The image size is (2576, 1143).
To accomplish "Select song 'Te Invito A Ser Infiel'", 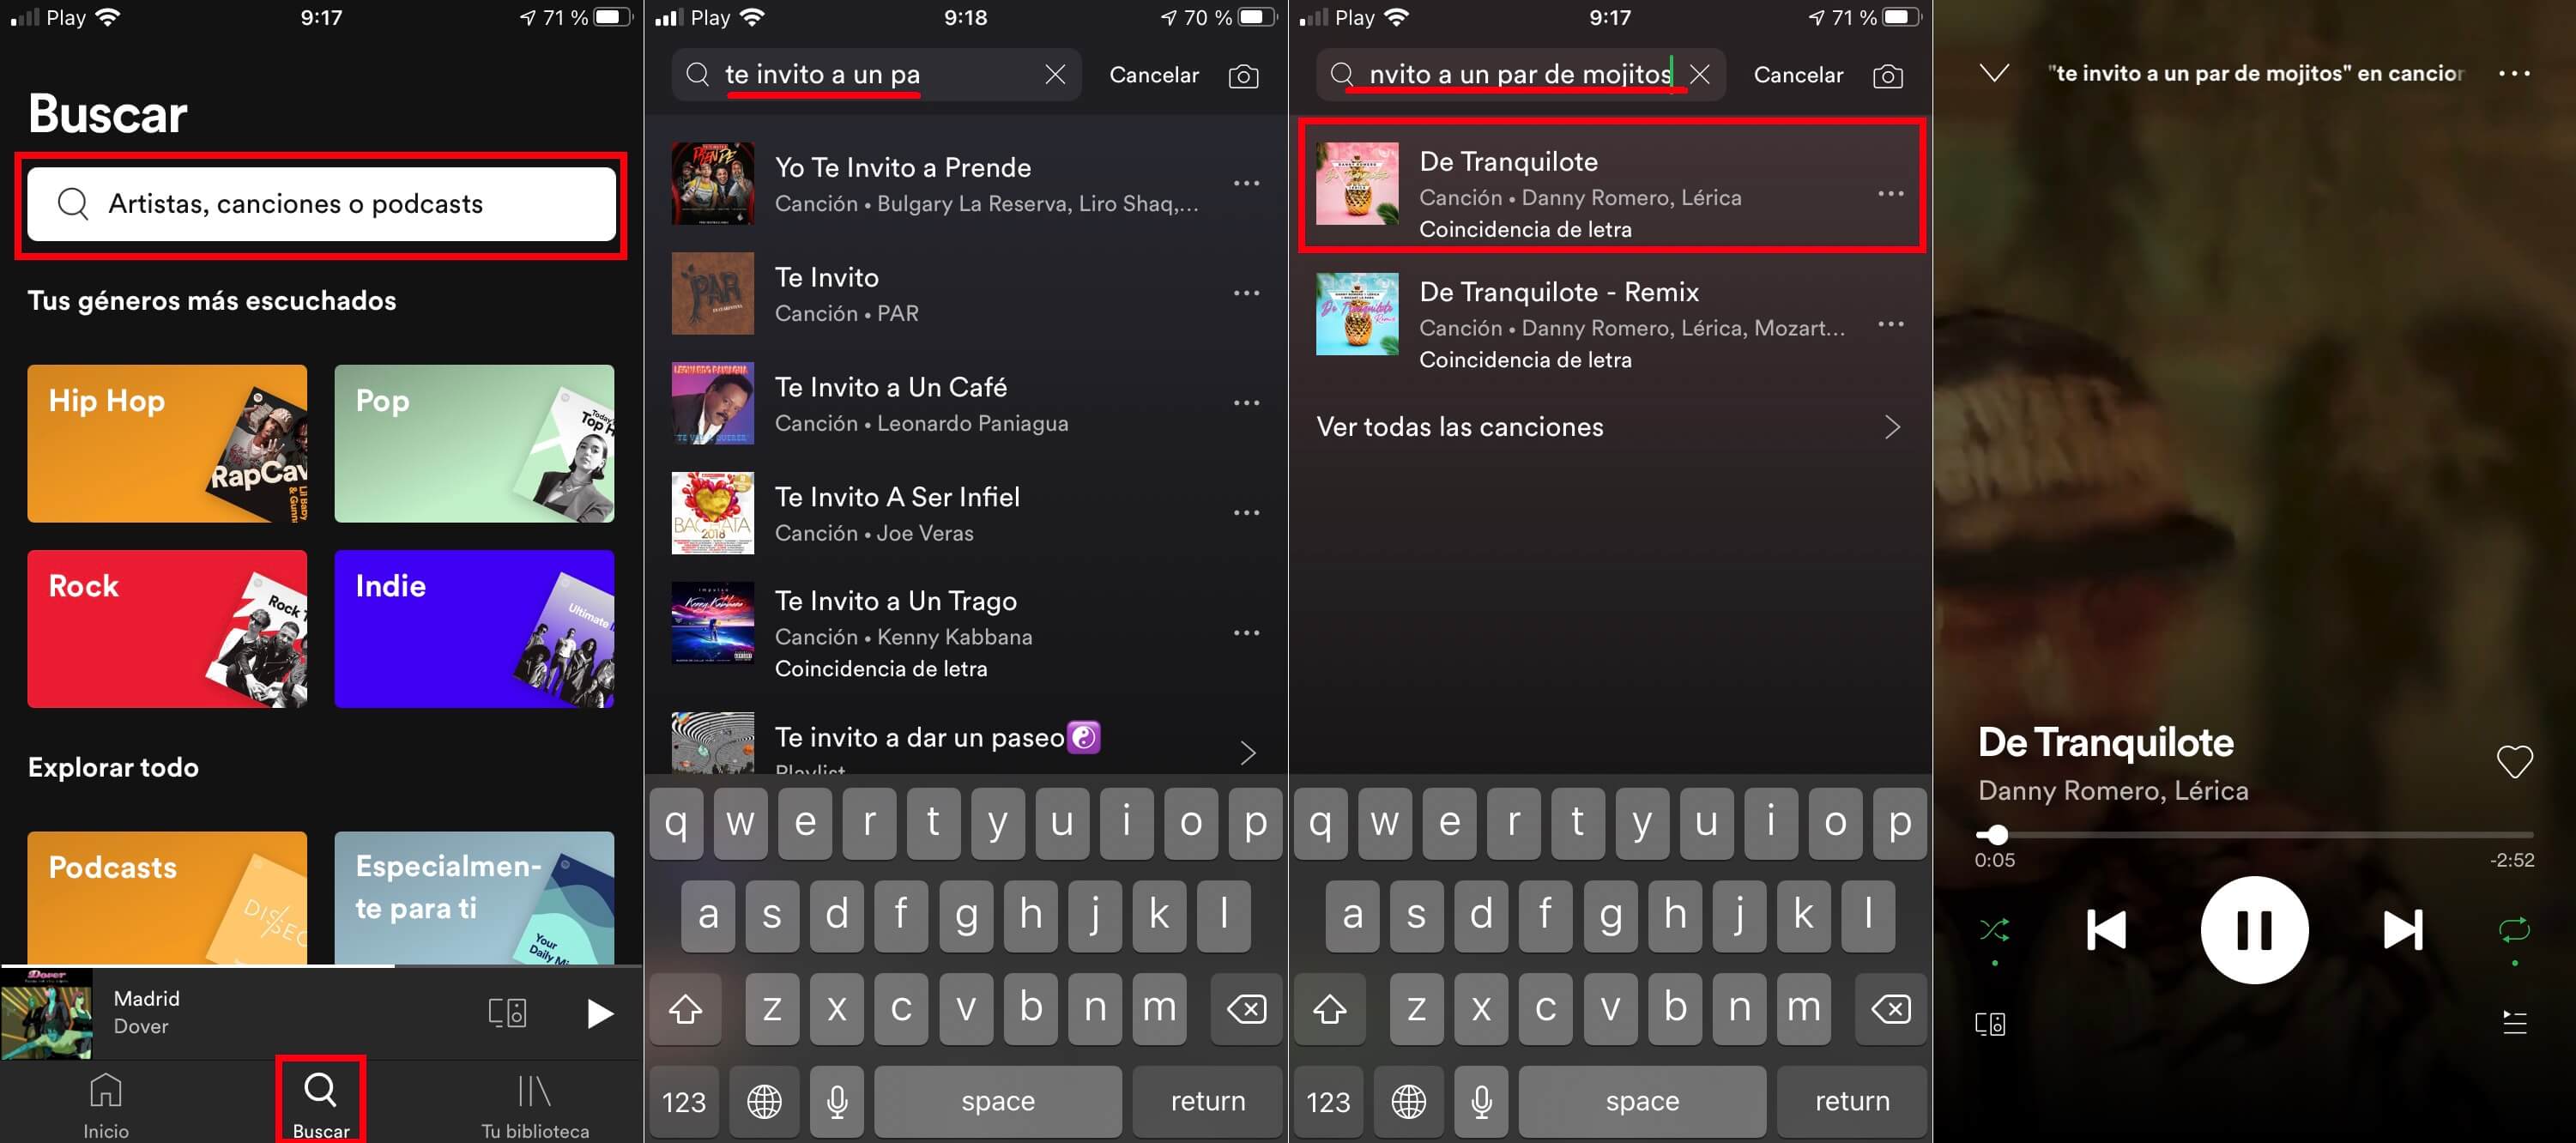I will (965, 514).
